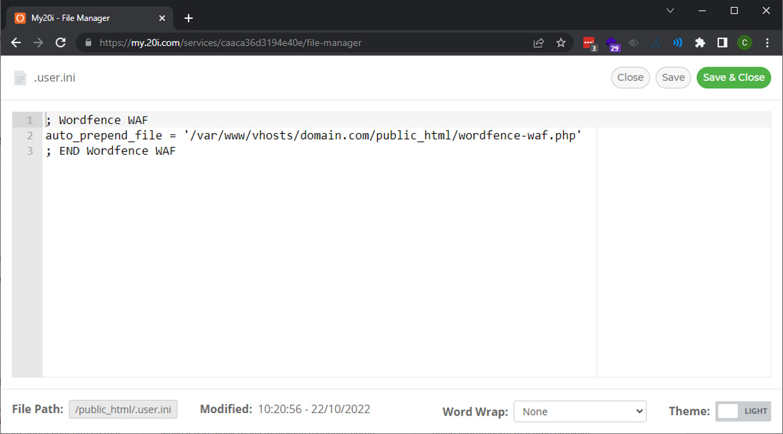Click the auto_prepend_file line of code
The image size is (783, 434).
tap(313, 136)
